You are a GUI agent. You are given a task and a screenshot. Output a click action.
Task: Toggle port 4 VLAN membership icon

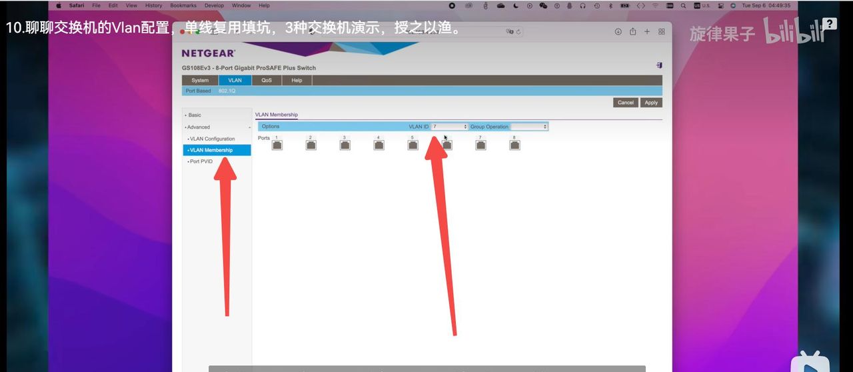pos(379,145)
